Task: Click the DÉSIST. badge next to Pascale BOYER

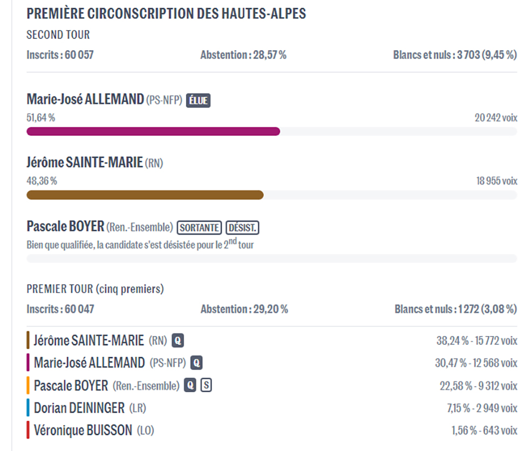Action: point(242,228)
